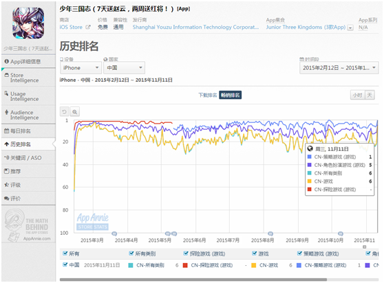The height and width of the screenshot is (283, 384).
Task: Switch chart granularity to 小时
Action: (x=358, y=95)
